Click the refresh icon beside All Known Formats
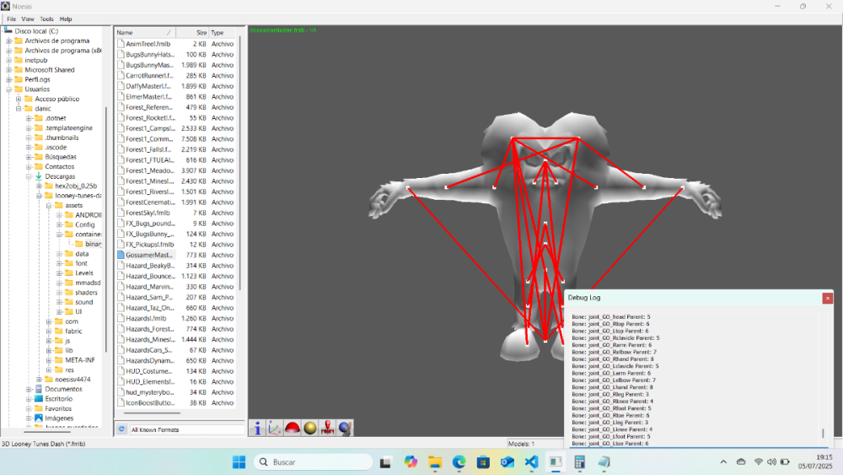Image resolution: width=843 pixels, height=475 pixels. coord(121,429)
